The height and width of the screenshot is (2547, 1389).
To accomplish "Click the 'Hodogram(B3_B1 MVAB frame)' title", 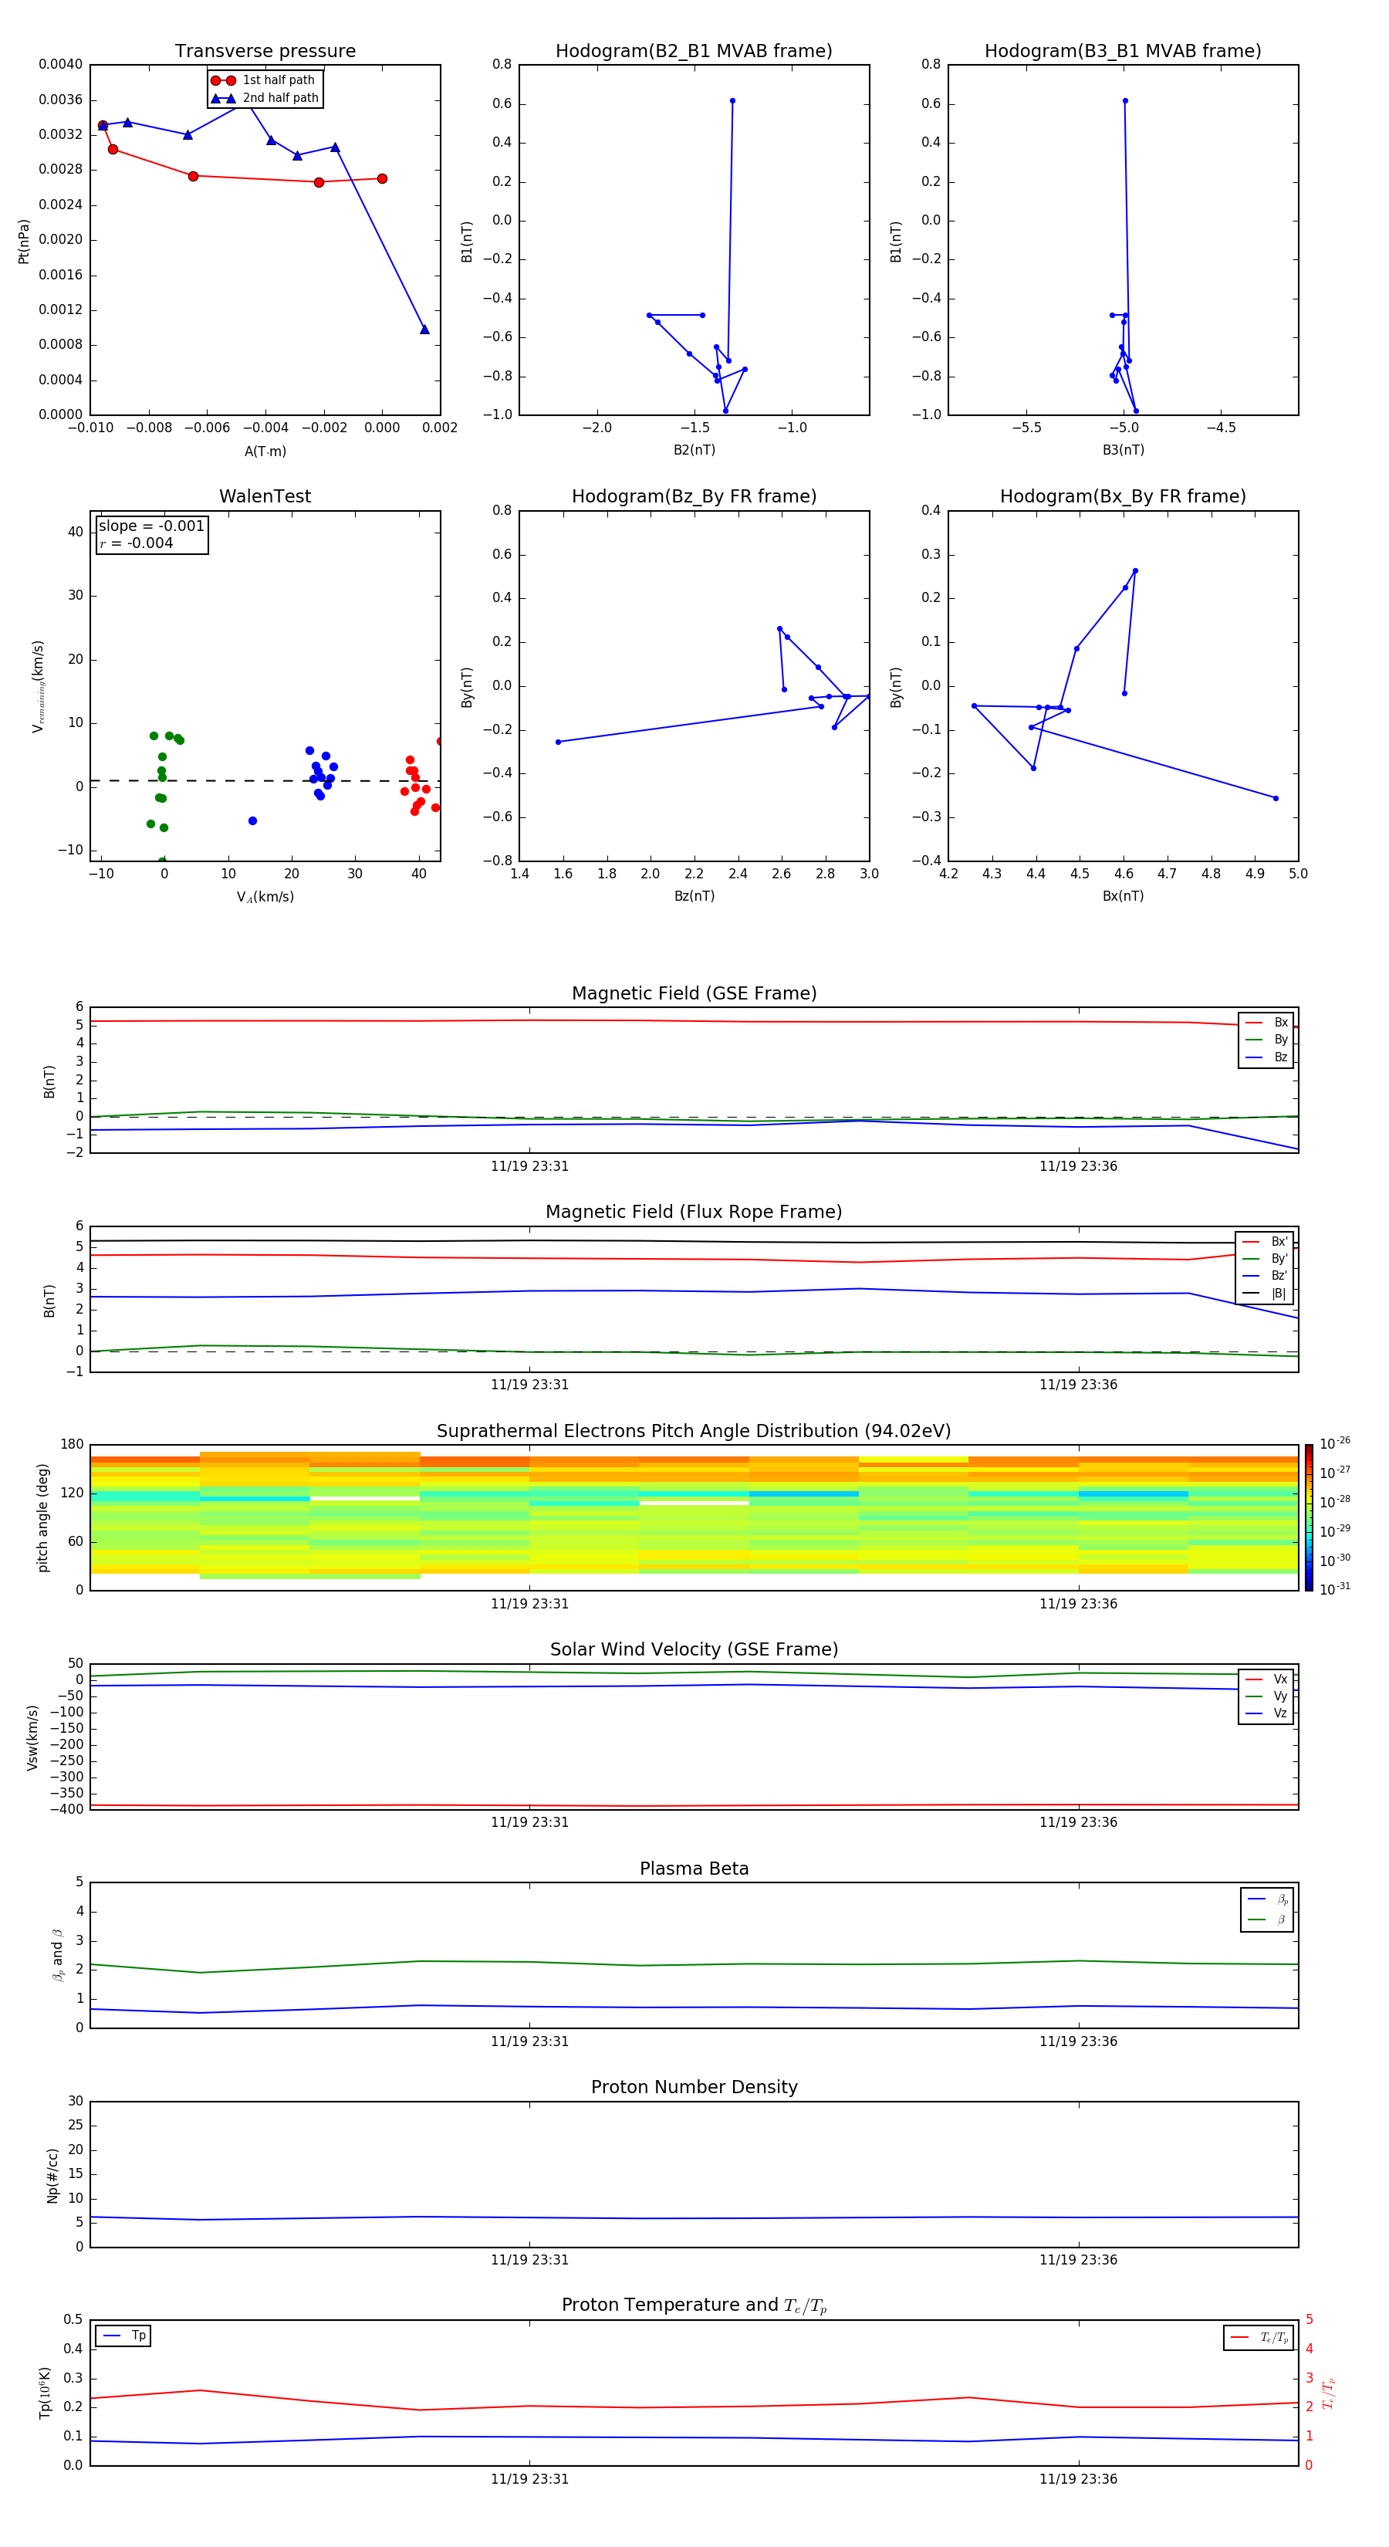I will click(x=1123, y=52).
